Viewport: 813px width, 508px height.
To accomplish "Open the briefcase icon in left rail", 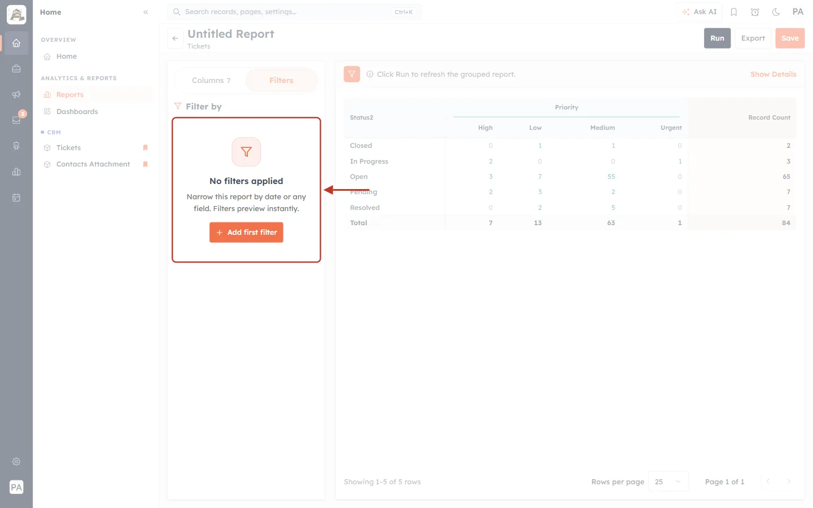I will point(16,69).
